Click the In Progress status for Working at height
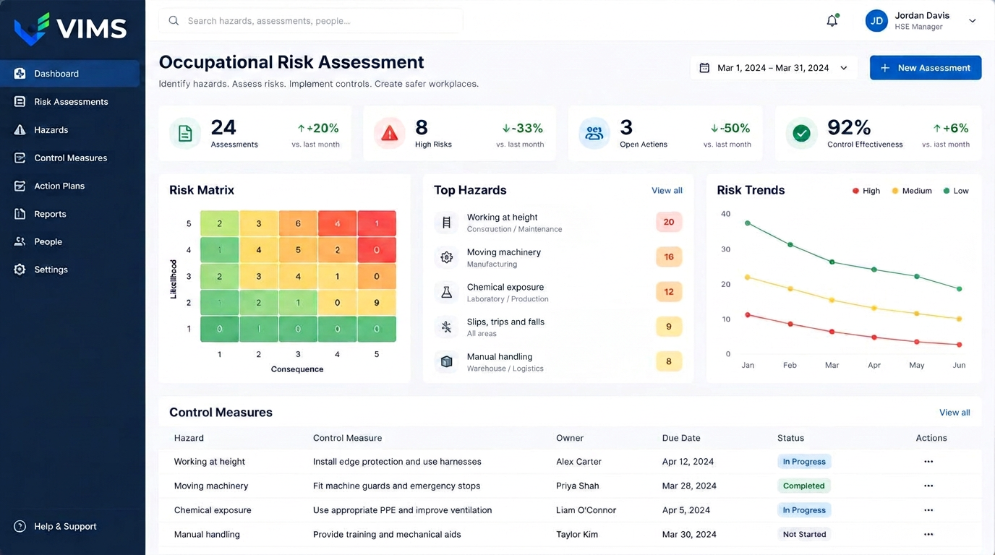Image resolution: width=995 pixels, height=555 pixels. coord(804,462)
